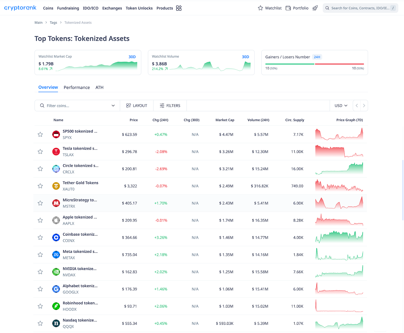404x333 pixels.
Task: Open the Products menu
Action: click(x=165, y=8)
